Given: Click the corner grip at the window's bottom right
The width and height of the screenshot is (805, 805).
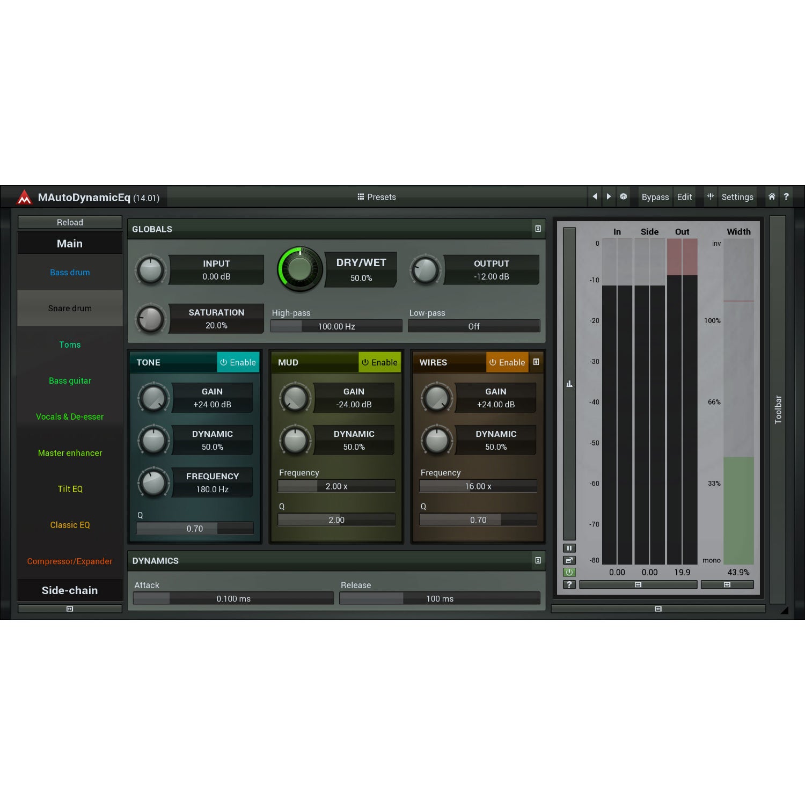Looking at the screenshot, I should click(x=784, y=610).
